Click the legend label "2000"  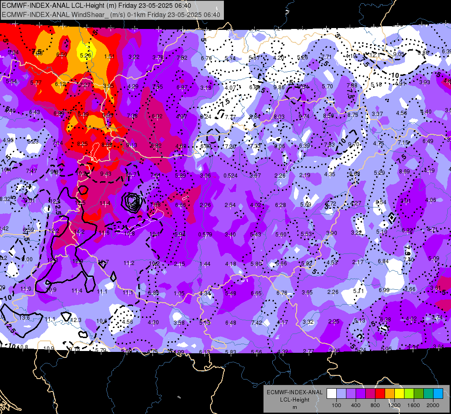(x=433, y=405)
